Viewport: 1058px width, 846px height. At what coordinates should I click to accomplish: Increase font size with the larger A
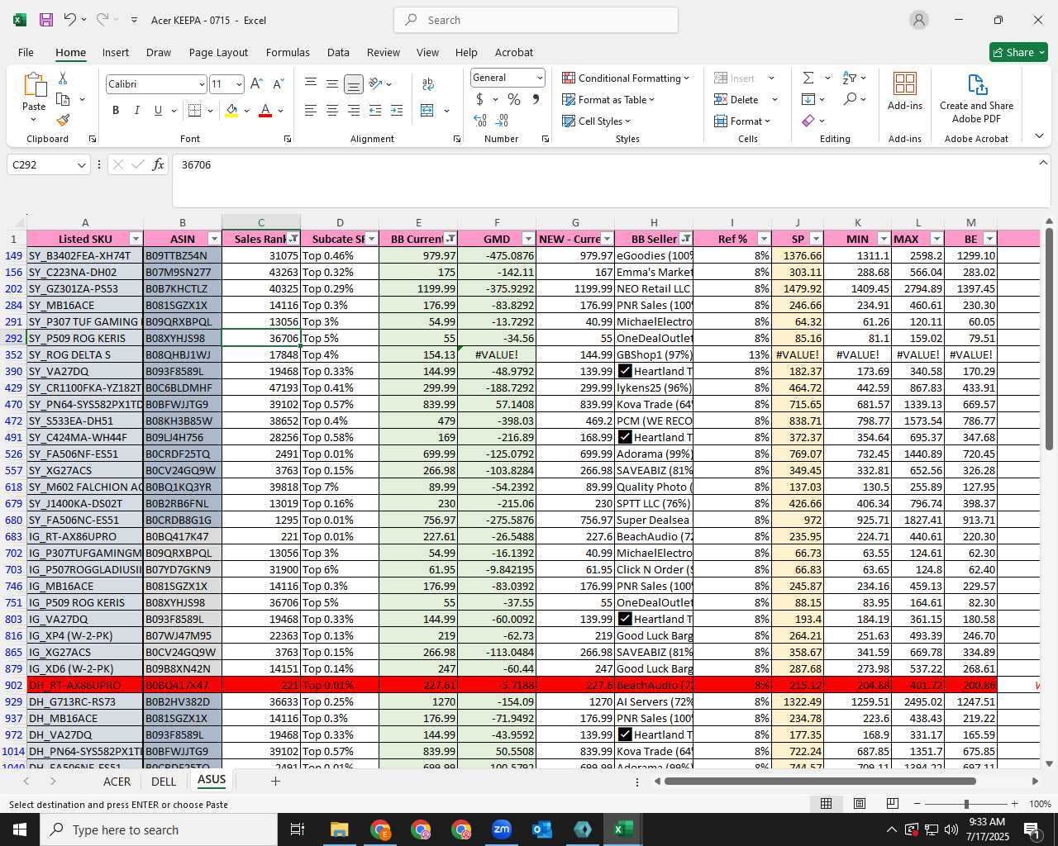click(x=256, y=84)
